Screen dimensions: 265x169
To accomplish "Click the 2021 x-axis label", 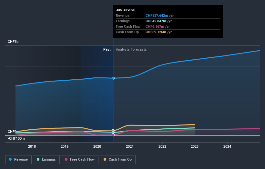I will pyautogui.click(x=130, y=146).
